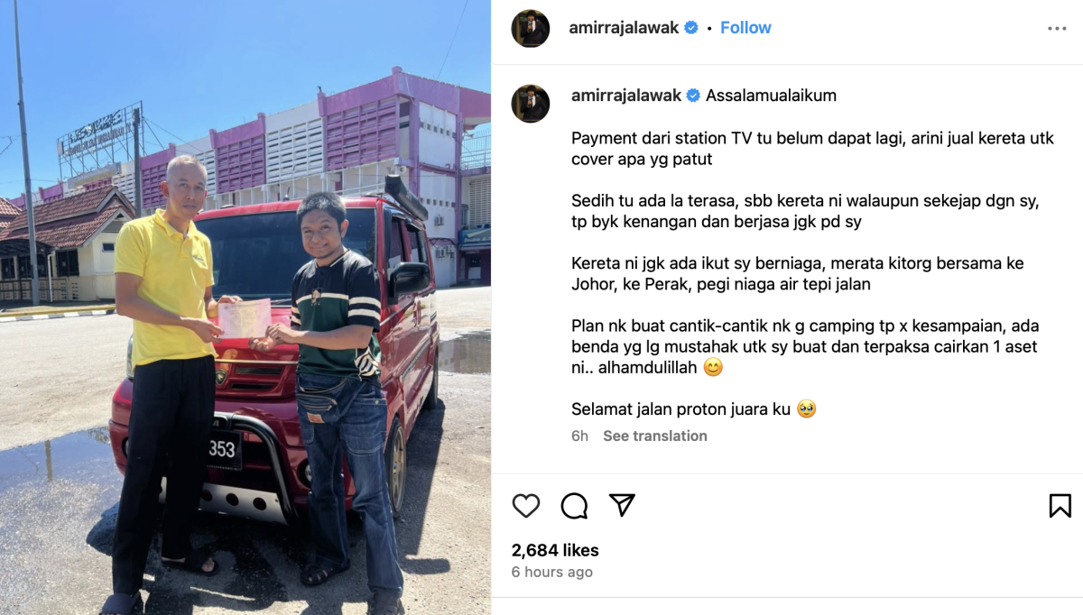The width and height of the screenshot is (1083, 615).
Task: View the 2,684 likes list
Action: [x=555, y=550]
